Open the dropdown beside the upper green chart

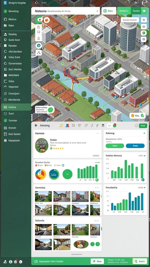point(145,156)
